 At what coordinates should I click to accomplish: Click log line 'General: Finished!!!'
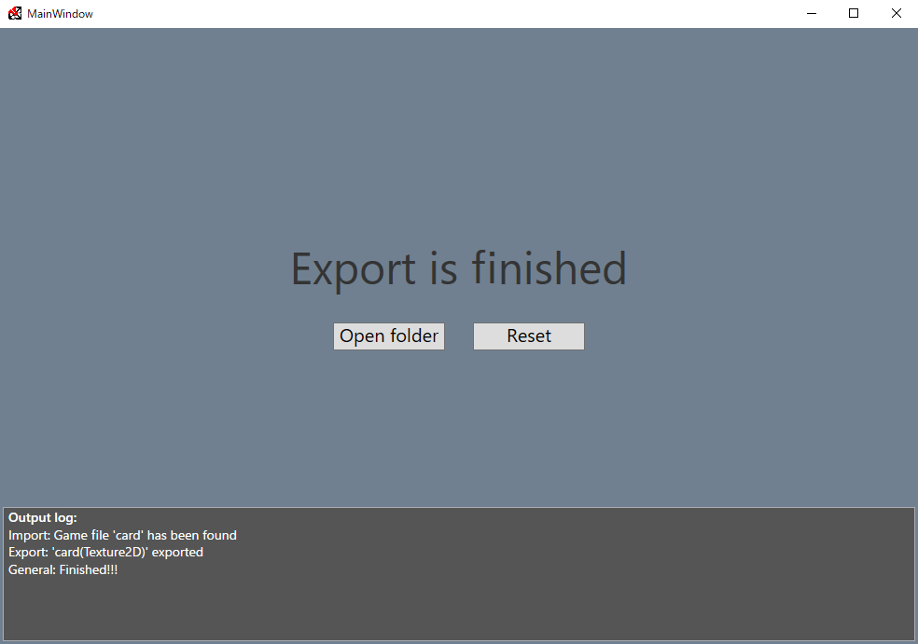pyautogui.click(x=63, y=569)
